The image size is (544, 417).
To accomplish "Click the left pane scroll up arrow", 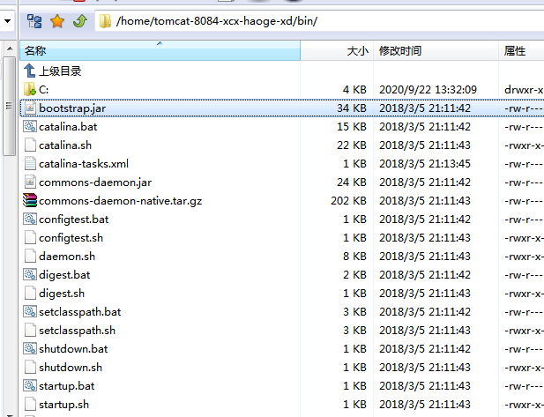I will (10, 48).
